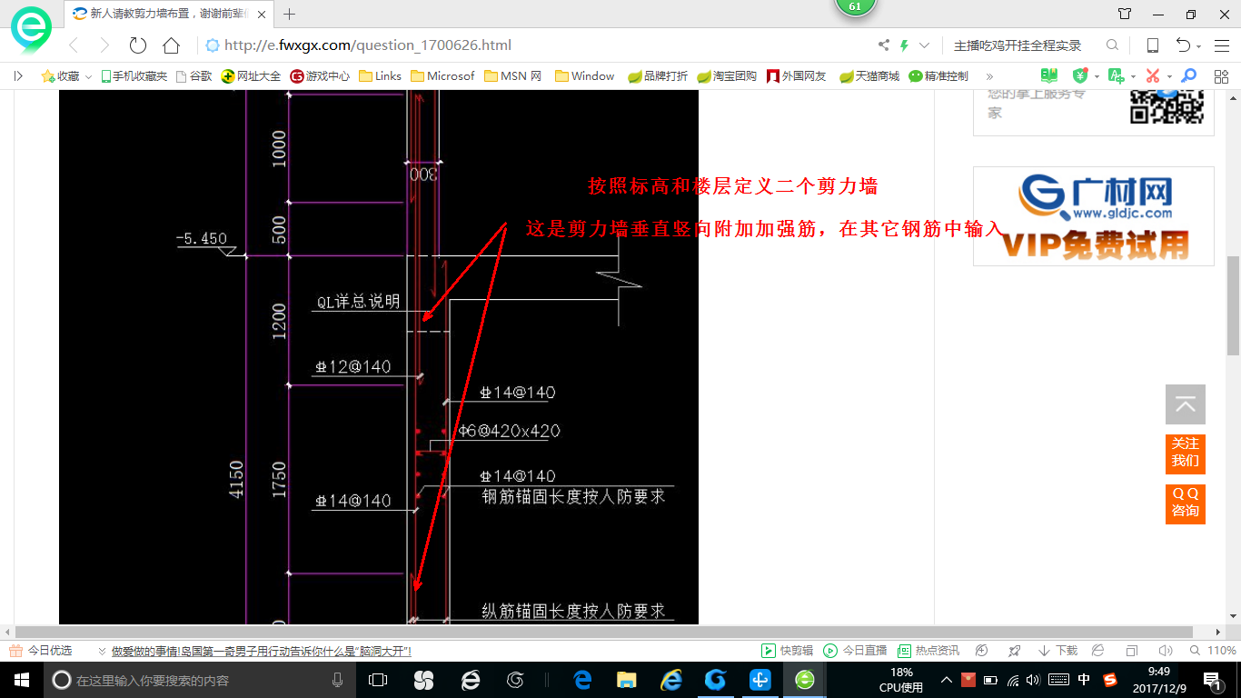Expand the bookmarks sidebar toggle

pos(18,76)
